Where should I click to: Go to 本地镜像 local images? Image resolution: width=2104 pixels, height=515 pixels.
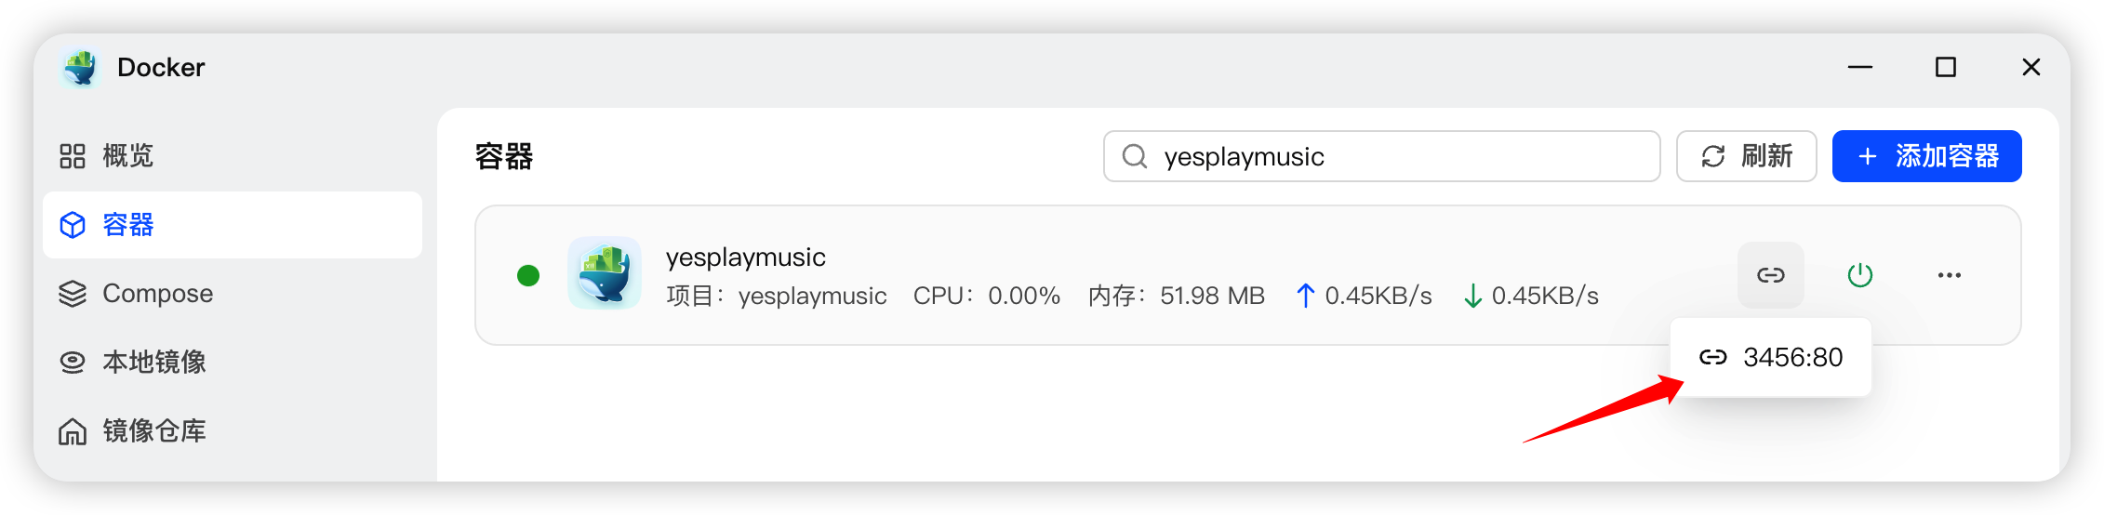click(x=153, y=362)
